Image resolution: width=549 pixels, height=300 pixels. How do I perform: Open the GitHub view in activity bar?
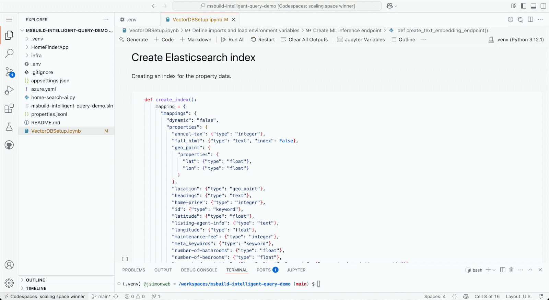(9, 145)
